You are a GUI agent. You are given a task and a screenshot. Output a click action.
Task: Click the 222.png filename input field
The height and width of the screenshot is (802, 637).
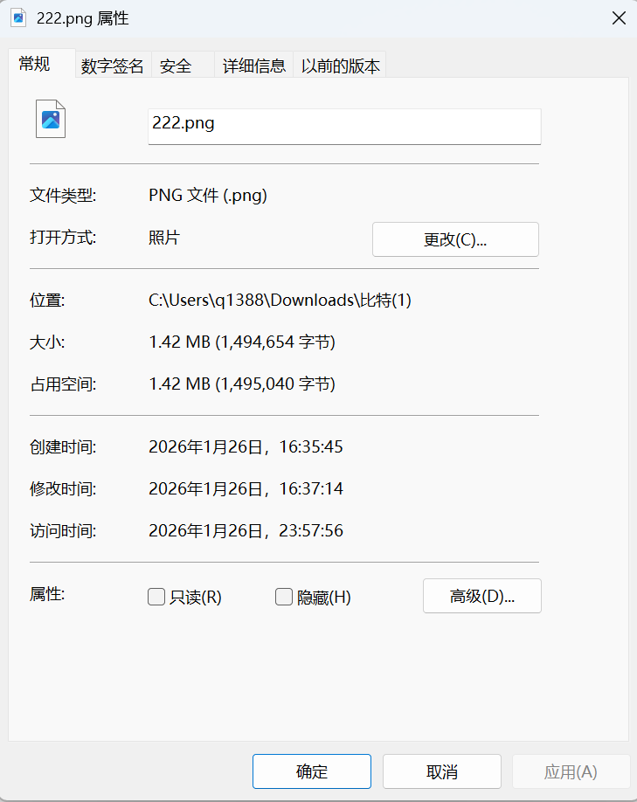point(344,125)
